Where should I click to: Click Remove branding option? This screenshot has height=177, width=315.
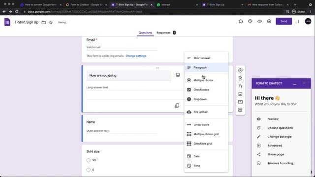[280, 163]
